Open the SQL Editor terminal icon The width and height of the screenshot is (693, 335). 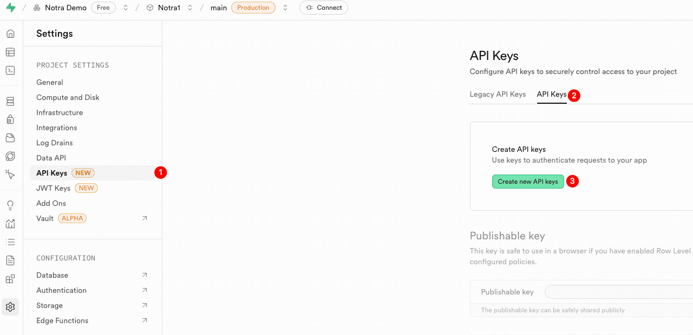10,70
